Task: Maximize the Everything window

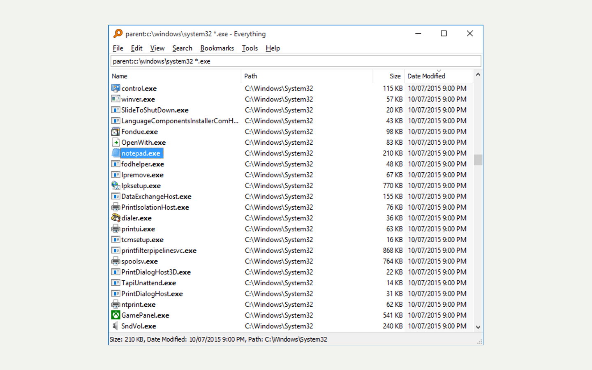Action: (x=444, y=34)
